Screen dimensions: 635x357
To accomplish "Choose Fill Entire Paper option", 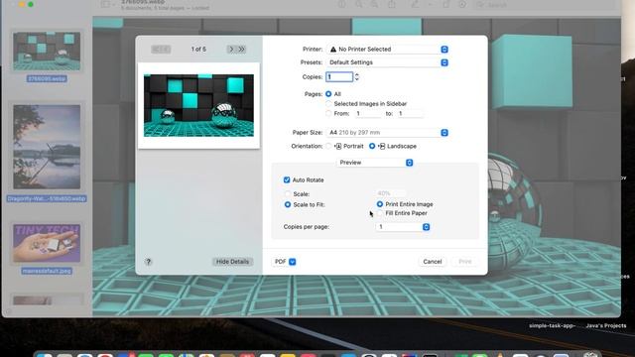I will tap(379, 213).
